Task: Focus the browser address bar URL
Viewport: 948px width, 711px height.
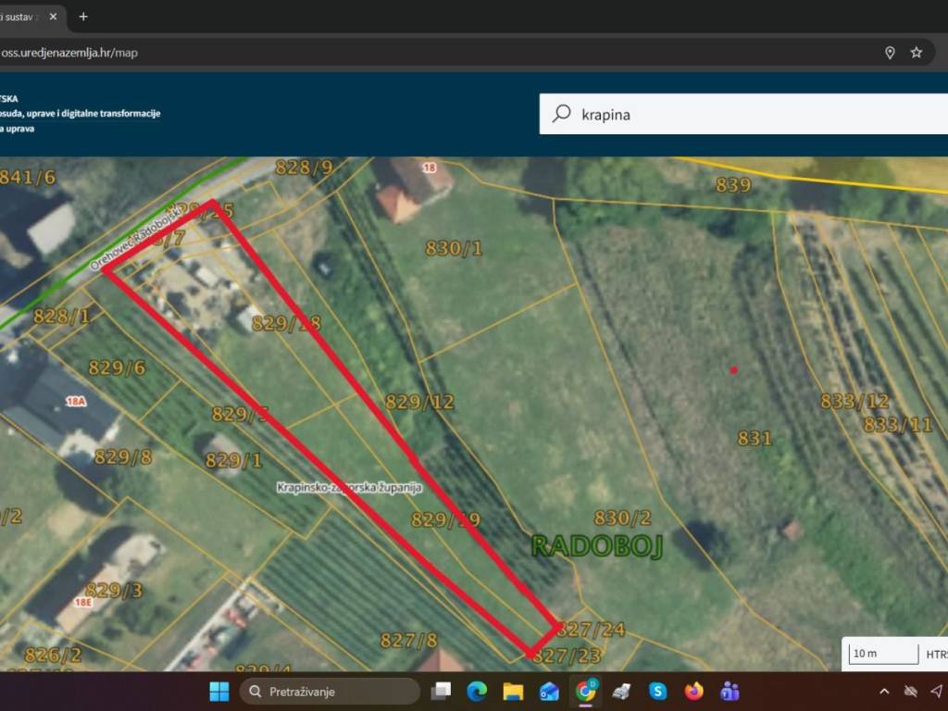Action: [x=370, y=53]
